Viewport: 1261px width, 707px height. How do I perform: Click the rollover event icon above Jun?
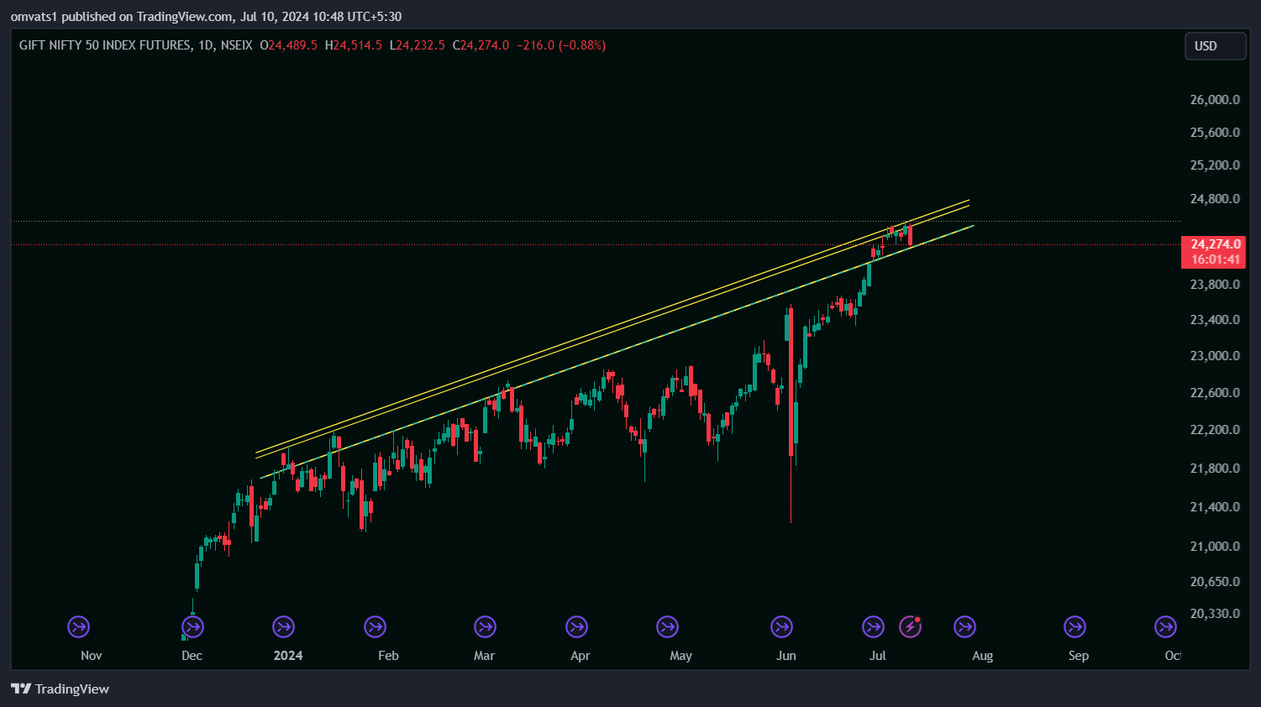tap(781, 626)
